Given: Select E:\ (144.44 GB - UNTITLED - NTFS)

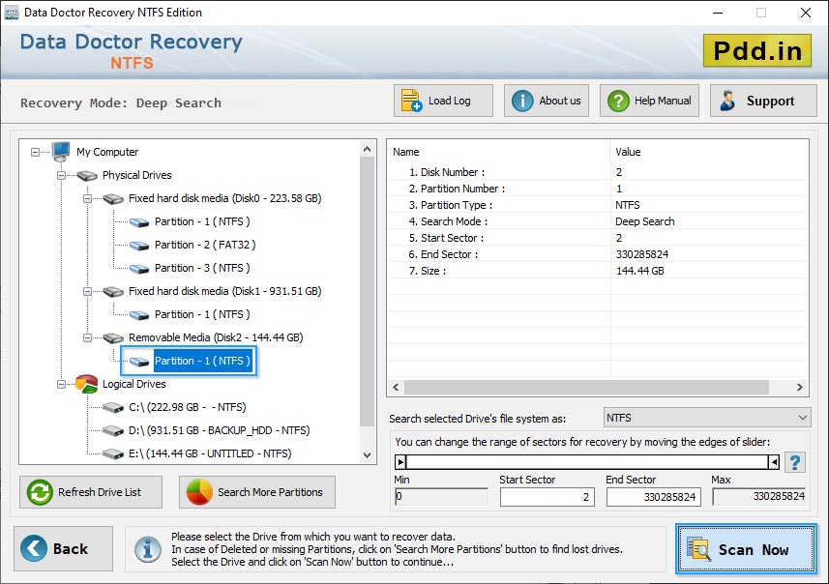Looking at the screenshot, I should pos(210,454).
